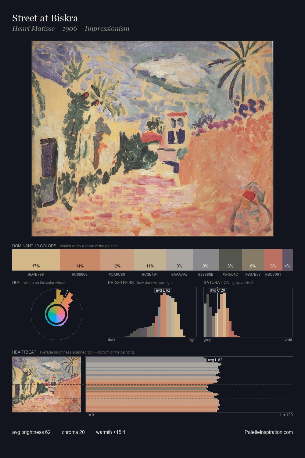305x458 pixels.
Task: Click 'where on the color wheel' caption
Action: (44, 283)
